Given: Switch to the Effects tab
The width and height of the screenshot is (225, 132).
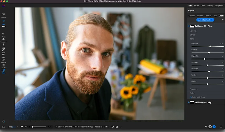Looking at the screenshot, I should click(x=200, y=16).
